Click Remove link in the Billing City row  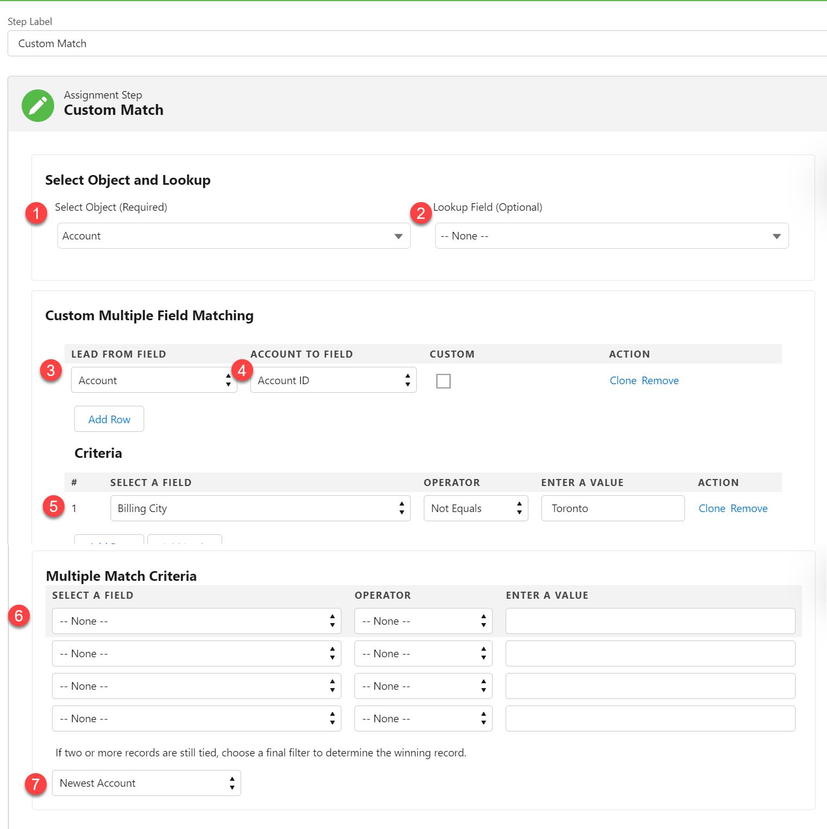[x=748, y=508]
